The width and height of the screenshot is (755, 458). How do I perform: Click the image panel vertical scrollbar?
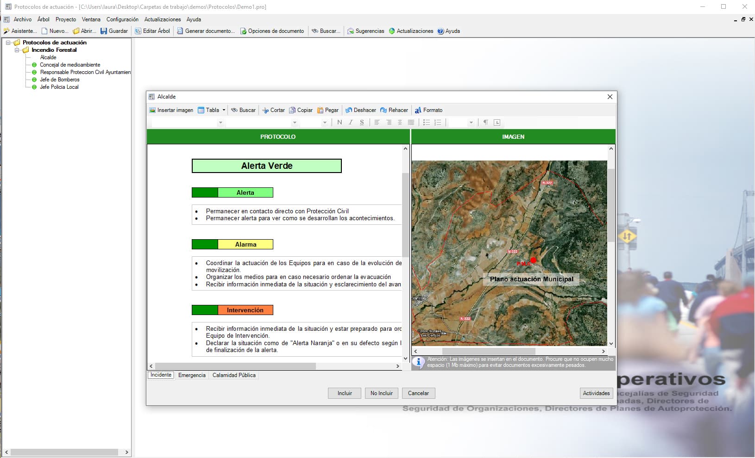click(x=611, y=205)
